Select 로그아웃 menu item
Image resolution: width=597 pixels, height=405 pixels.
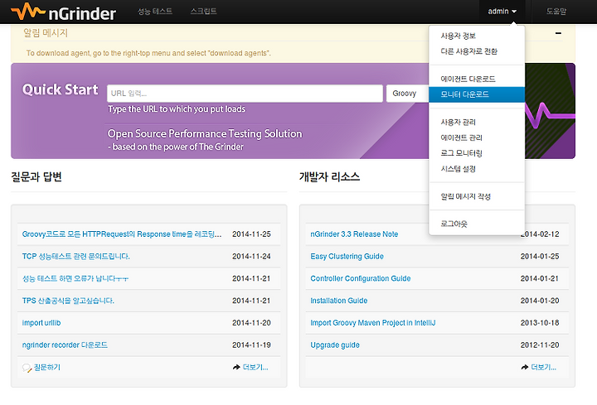[x=477, y=224]
